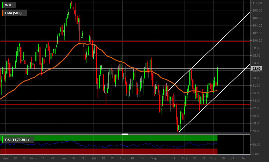Click the green WTI color marker
This screenshot has height=162, width=269.
coord(2,5)
